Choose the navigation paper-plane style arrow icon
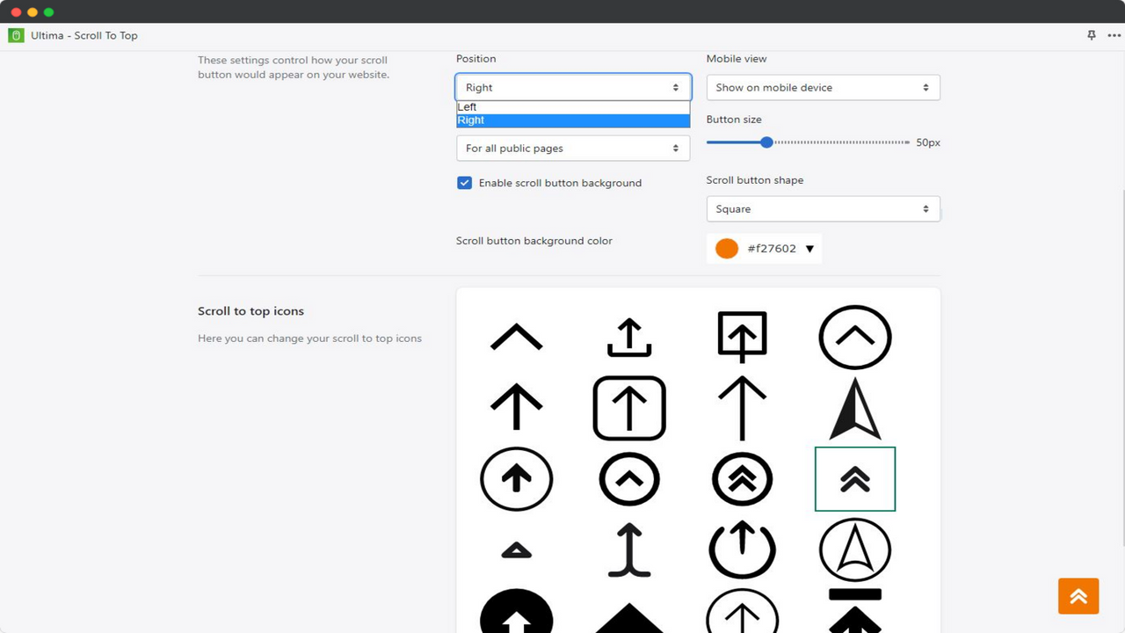The height and width of the screenshot is (633, 1125). [854, 407]
